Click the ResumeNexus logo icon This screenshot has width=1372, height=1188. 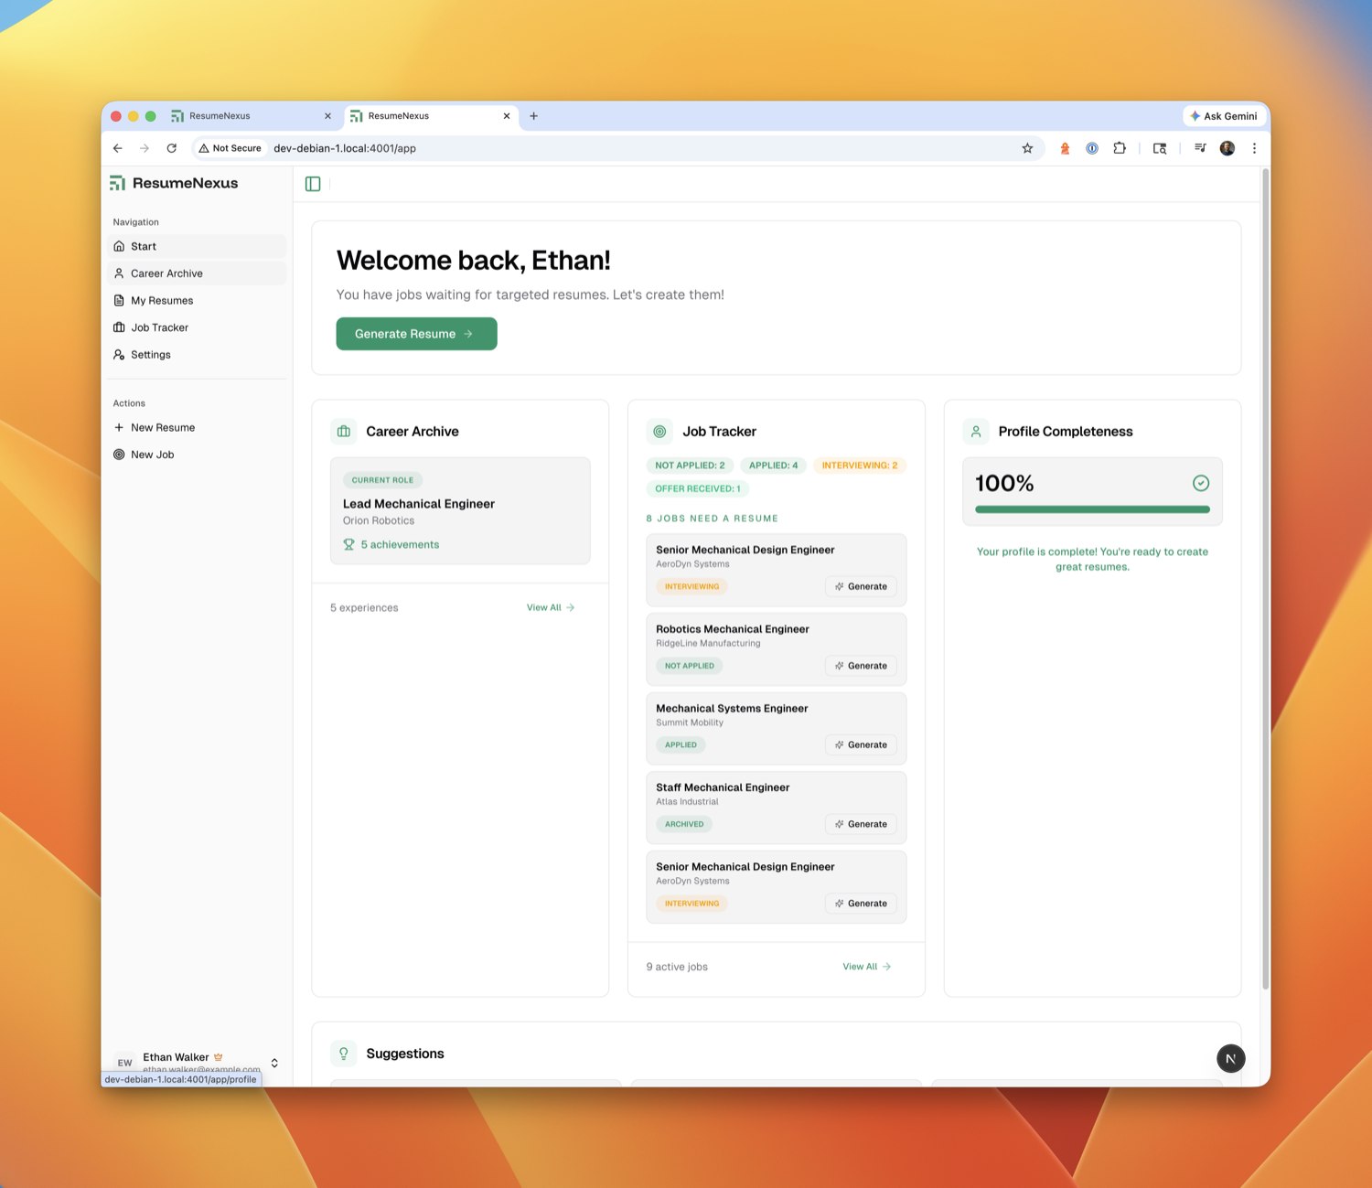click(x=118, y=183)
